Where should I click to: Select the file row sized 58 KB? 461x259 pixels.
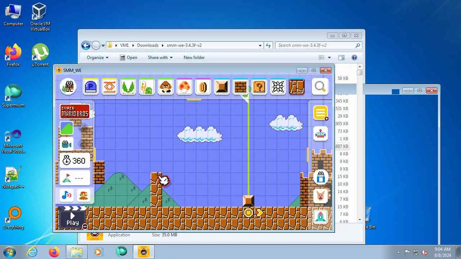point(343,78)
